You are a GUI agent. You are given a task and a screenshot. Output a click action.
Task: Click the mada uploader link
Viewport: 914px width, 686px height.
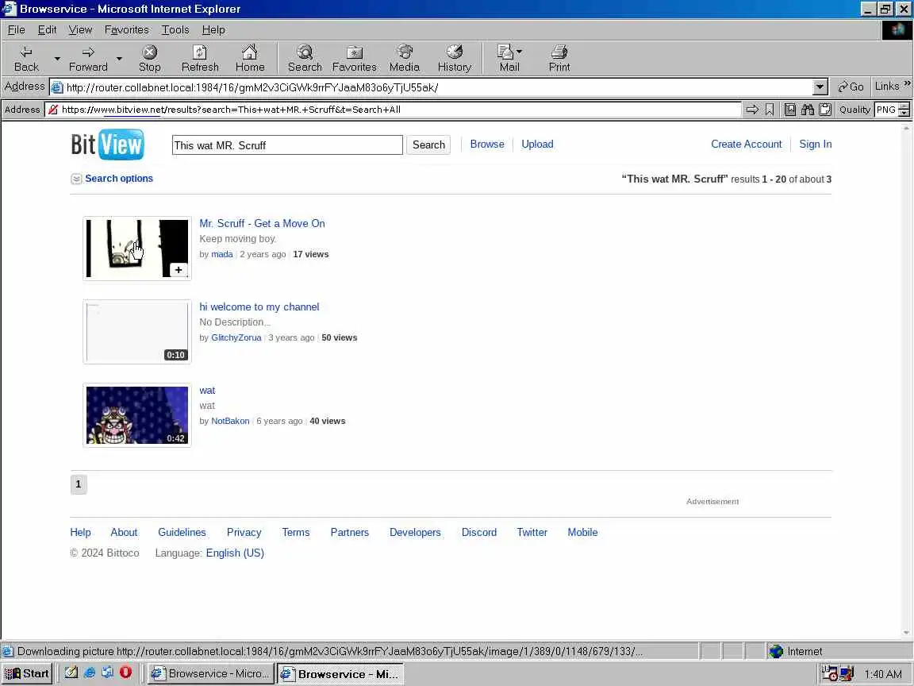click(222, 254)
